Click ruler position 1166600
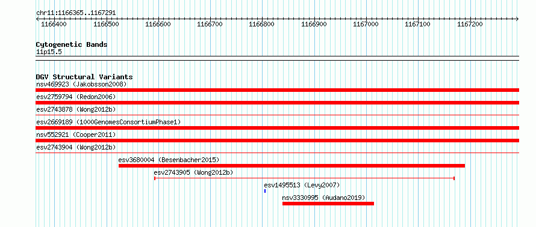 (158, 24)
